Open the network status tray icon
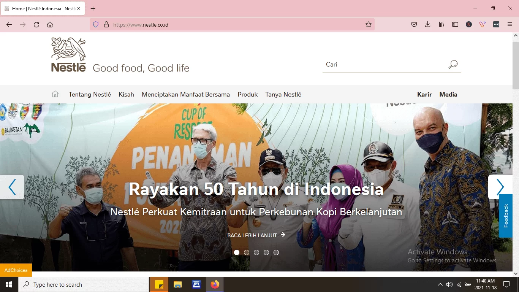This screenshot has width=519, height=292. pyautogui.click(x=459, y=284)
